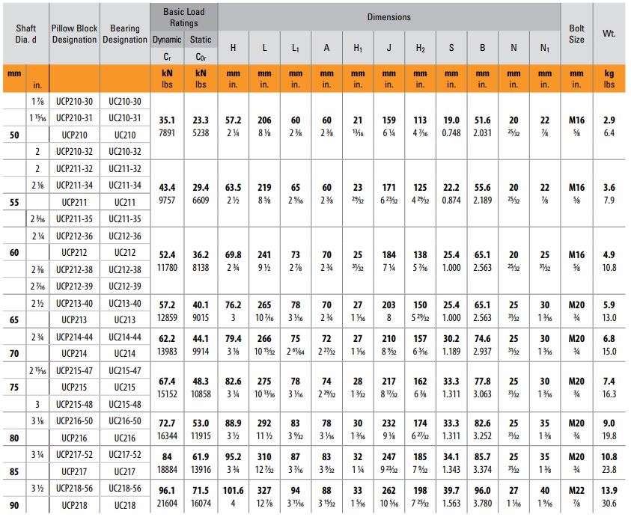Click the 13.9 kg weight value
631x520 pixels.
tap(609, 490)
